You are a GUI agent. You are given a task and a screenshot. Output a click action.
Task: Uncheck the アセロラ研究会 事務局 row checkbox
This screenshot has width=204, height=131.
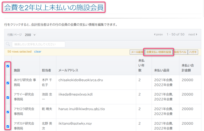[x=8, y=112]
